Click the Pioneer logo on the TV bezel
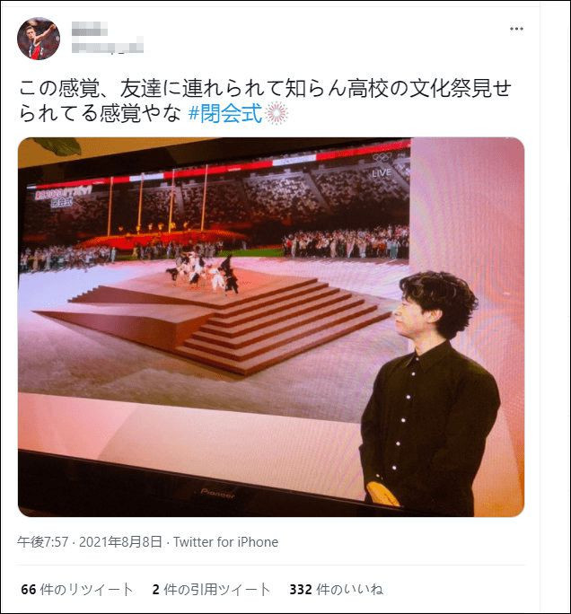Image resolution: width=571 pixels, height=614 pixels. point(218,494)
